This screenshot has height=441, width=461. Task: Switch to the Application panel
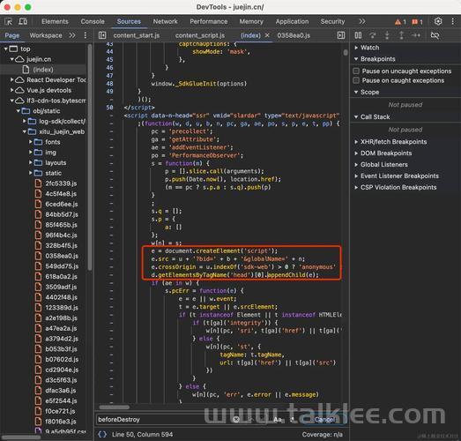pos(292,21)
